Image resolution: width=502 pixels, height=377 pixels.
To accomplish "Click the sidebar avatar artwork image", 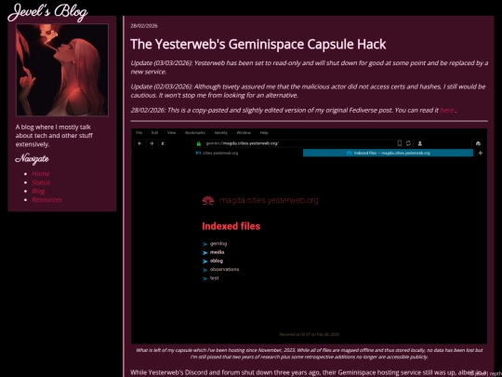I will click(62, 70).
